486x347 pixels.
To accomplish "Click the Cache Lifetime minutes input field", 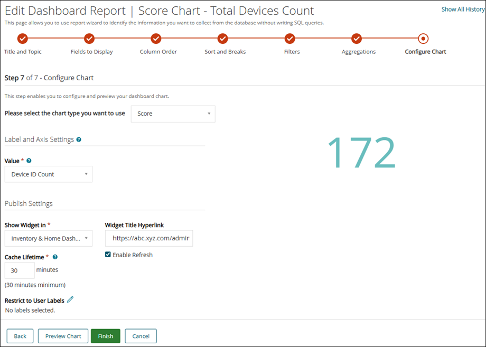I will (19, 270).
